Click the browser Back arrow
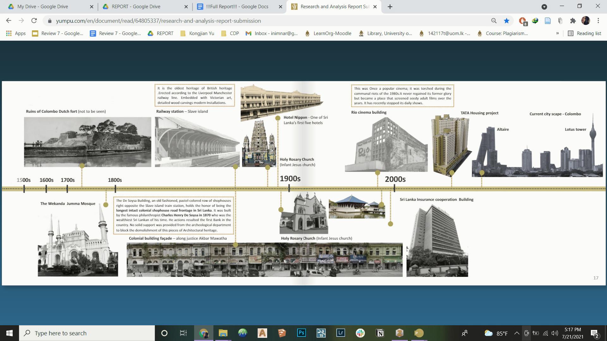 coord(9,21)
